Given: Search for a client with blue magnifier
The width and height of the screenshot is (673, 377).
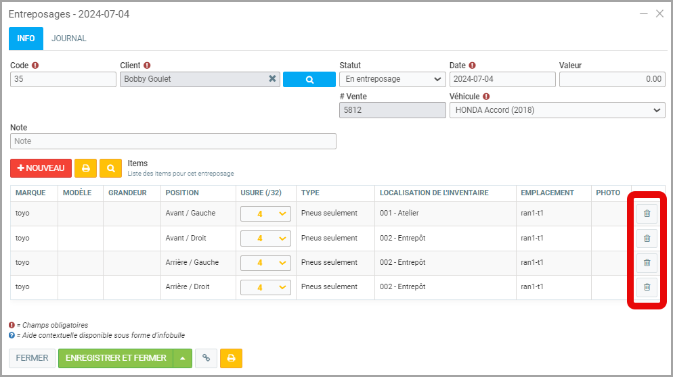Looking at the screenshot, I should tap(309, 79).
